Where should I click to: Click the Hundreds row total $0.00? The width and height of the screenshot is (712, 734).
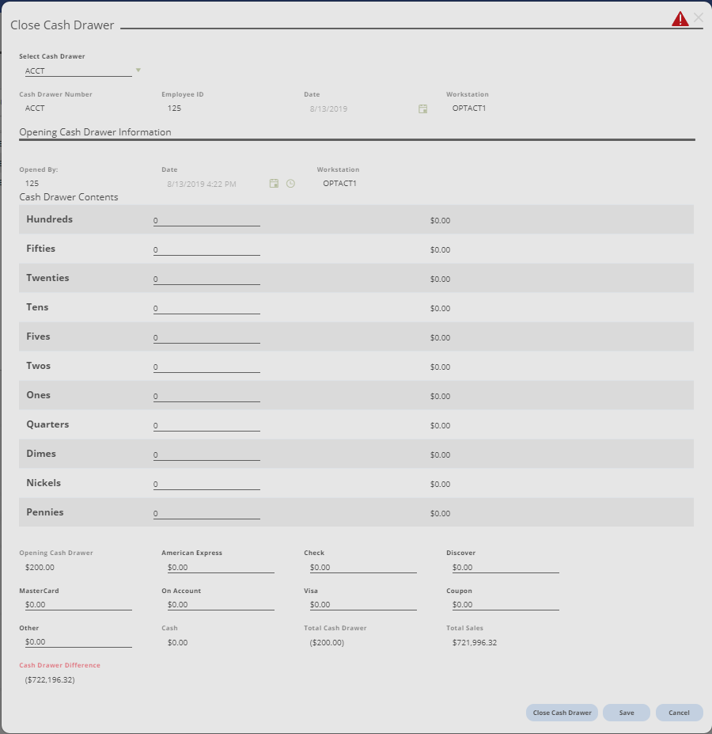tap(440, 220)
